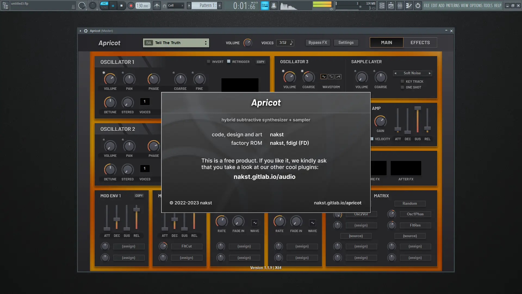Screen dimensions: 522x294
Task: Expand the Apricot plugin window menu arrow
Action: pyautogui.click(x=80, y=31)
